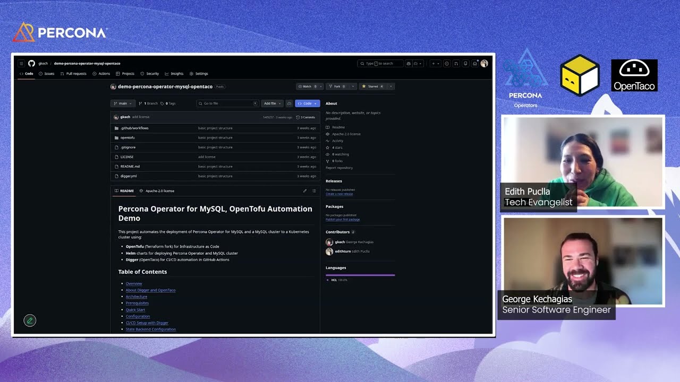680x382 pixels.
Task: Open the issues shortcut icon in header
Action: (447, 64)
